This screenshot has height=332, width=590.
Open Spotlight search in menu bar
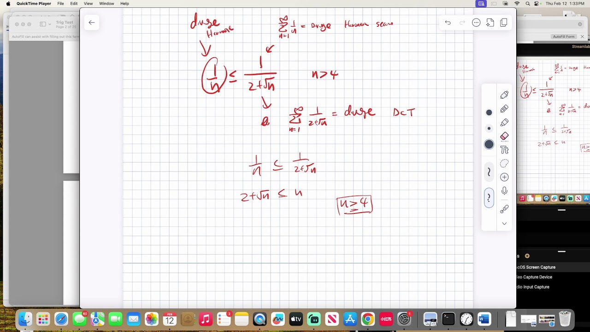(x=527, y=3)
